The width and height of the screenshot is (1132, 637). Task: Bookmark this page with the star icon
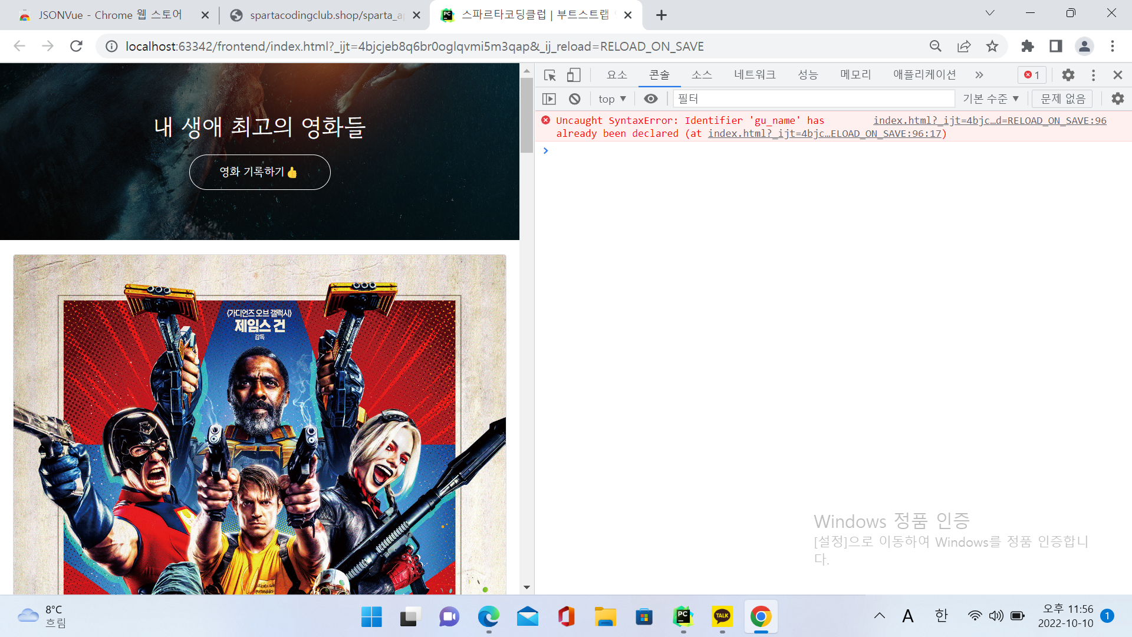992,46
